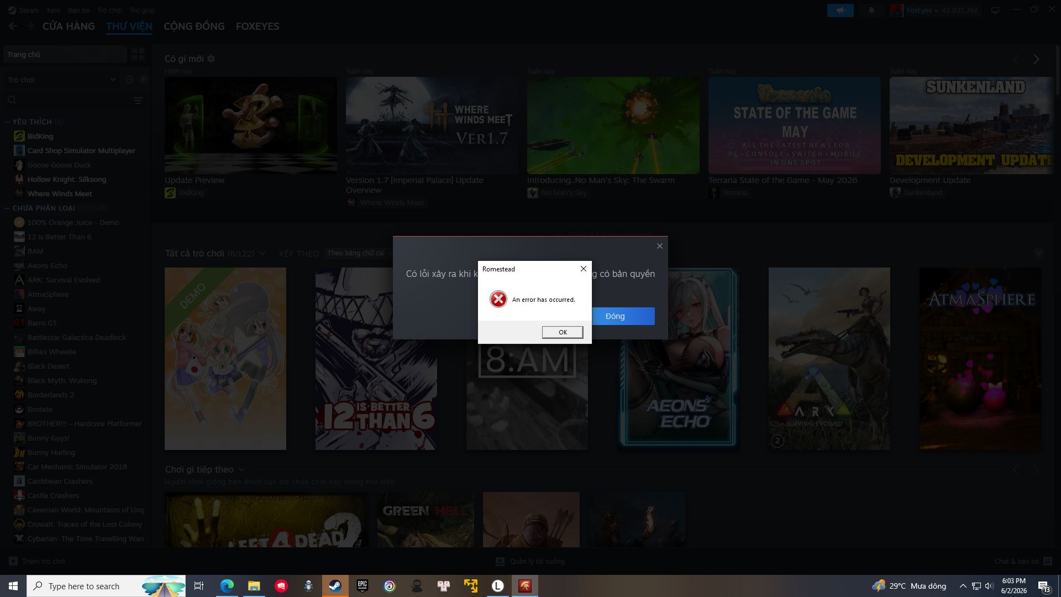Open the AtmaSphere game cover

980,359
